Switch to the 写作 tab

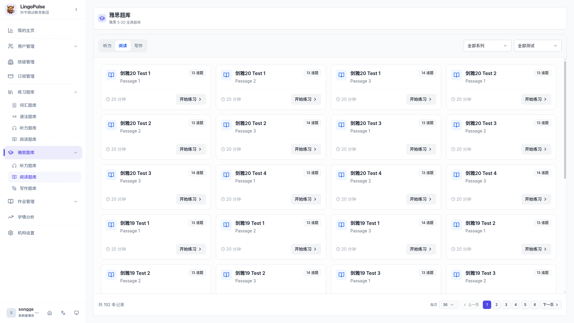pos(138,46)
